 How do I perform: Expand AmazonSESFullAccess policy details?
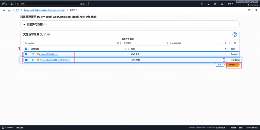(33, 54)
